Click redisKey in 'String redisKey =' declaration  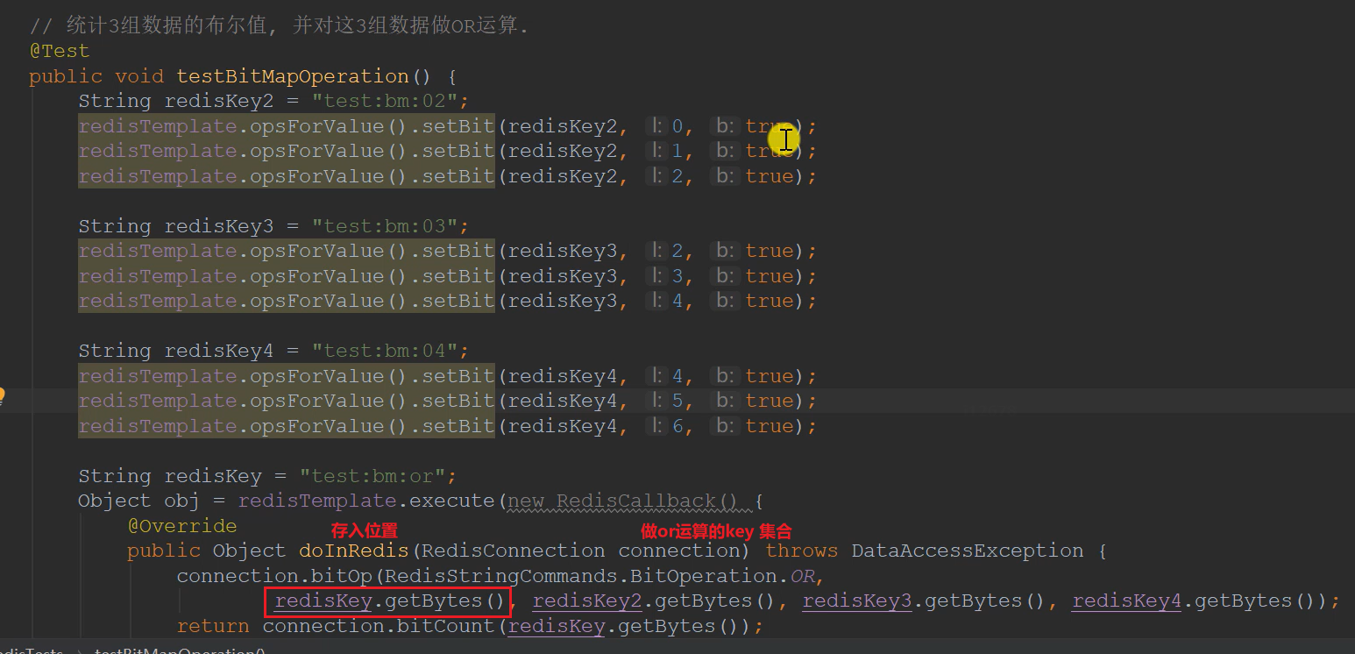tap(213, 476)
